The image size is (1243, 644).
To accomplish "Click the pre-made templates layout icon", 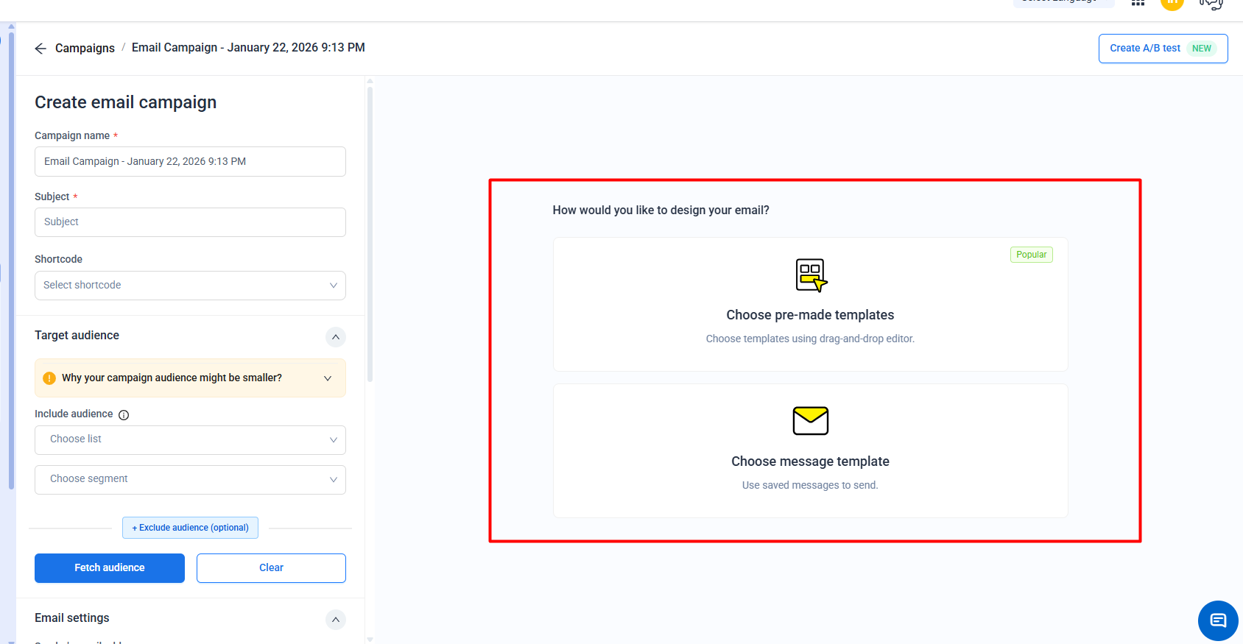I will (x=810, y=275).
